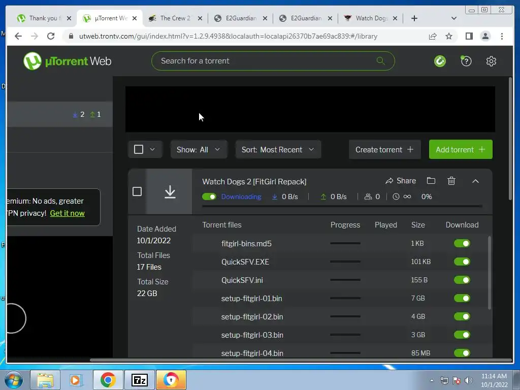Disable download of QuickSFV.EXE
The width and height of the screenshot is (520, 390).
click(462, 262)
